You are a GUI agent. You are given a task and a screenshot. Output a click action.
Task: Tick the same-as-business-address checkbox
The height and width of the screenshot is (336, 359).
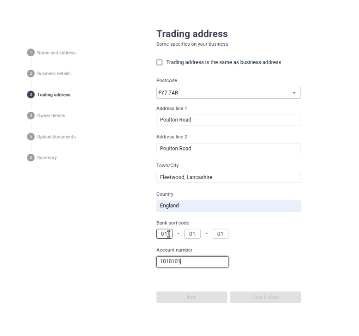tap(159, 62)
